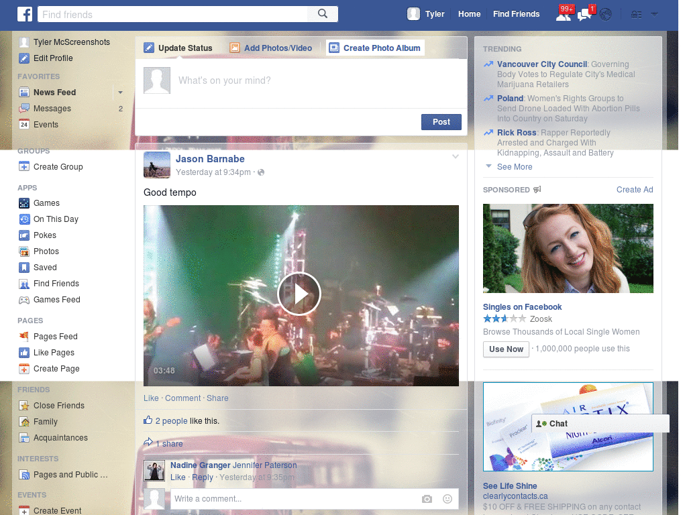Select the Add Photos/Video tab
This screenshot has height=515, width=687.
click(x=271, y=48)
